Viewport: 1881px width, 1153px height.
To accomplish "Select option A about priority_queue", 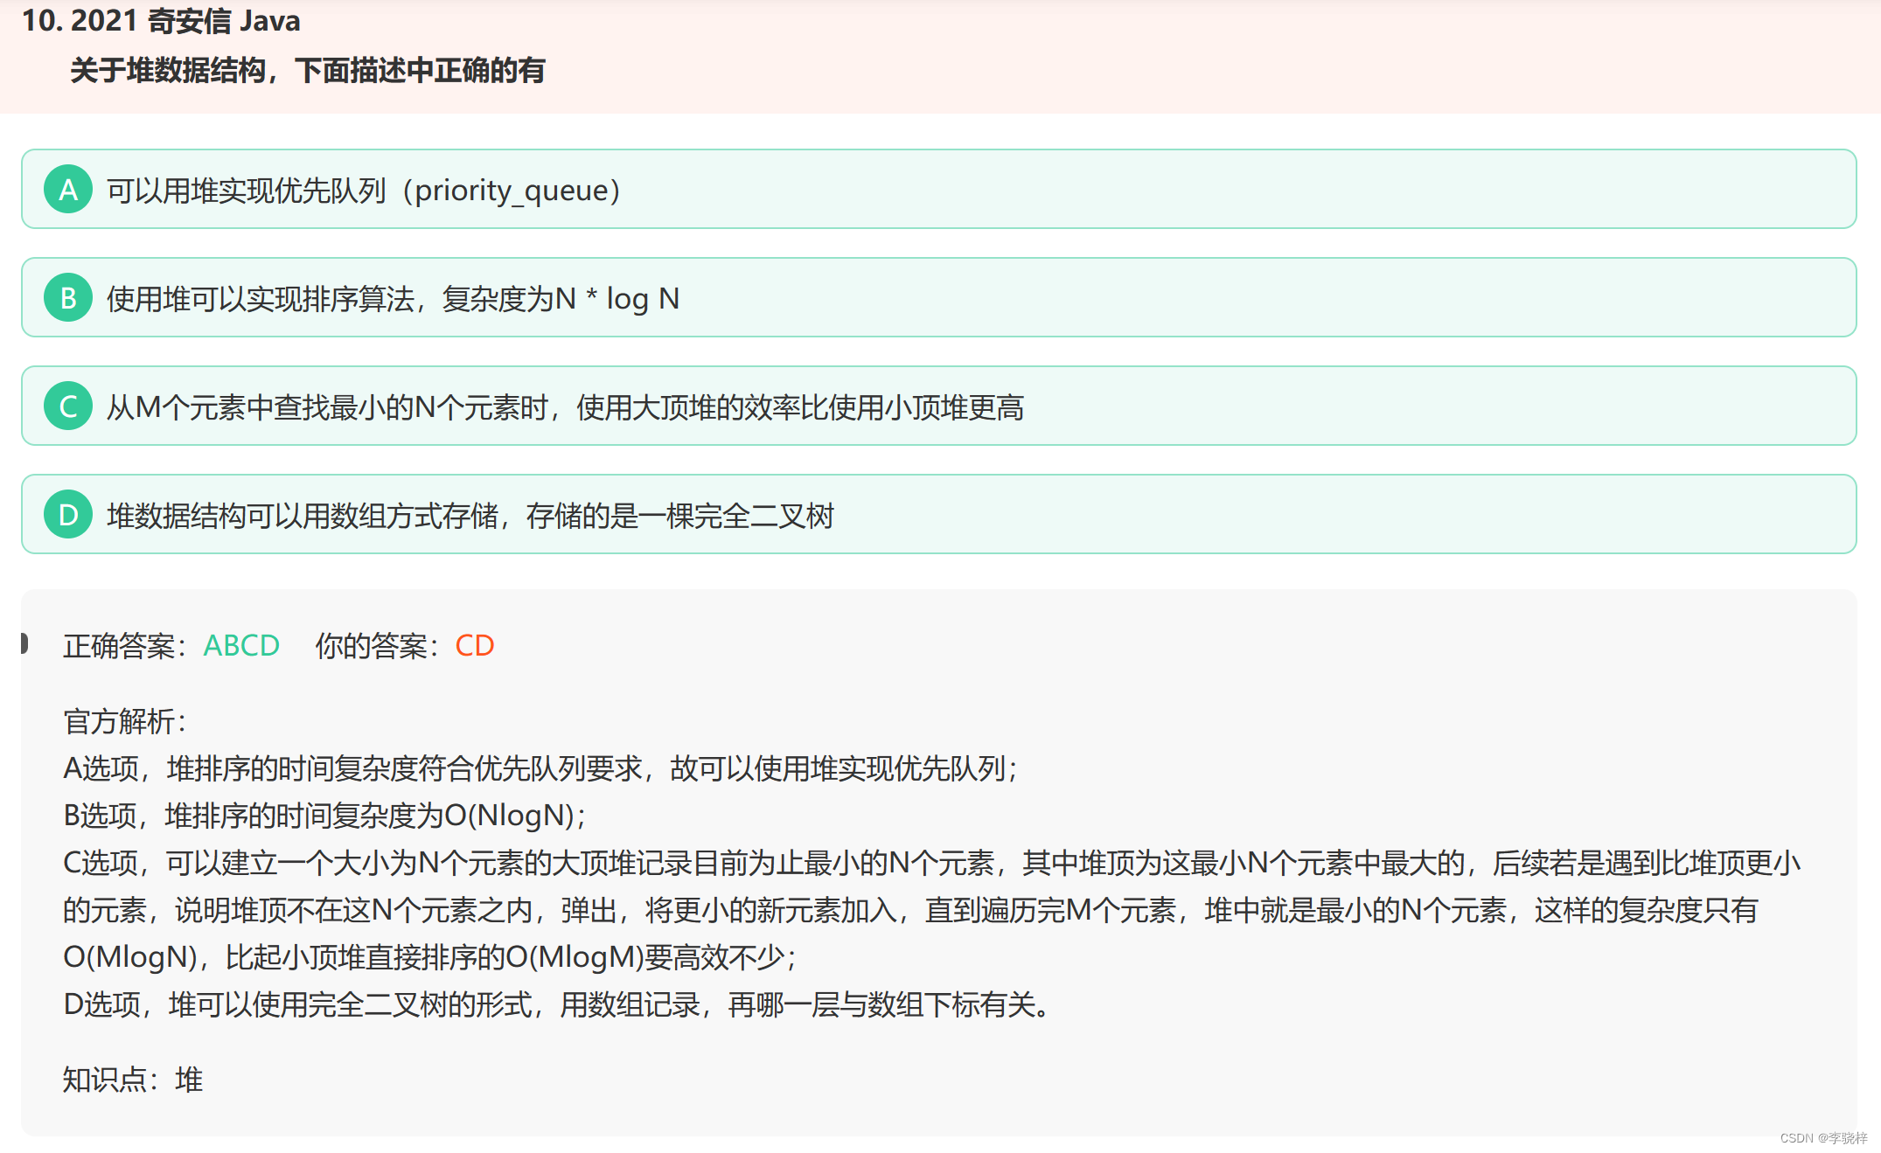I will [363, 190].
